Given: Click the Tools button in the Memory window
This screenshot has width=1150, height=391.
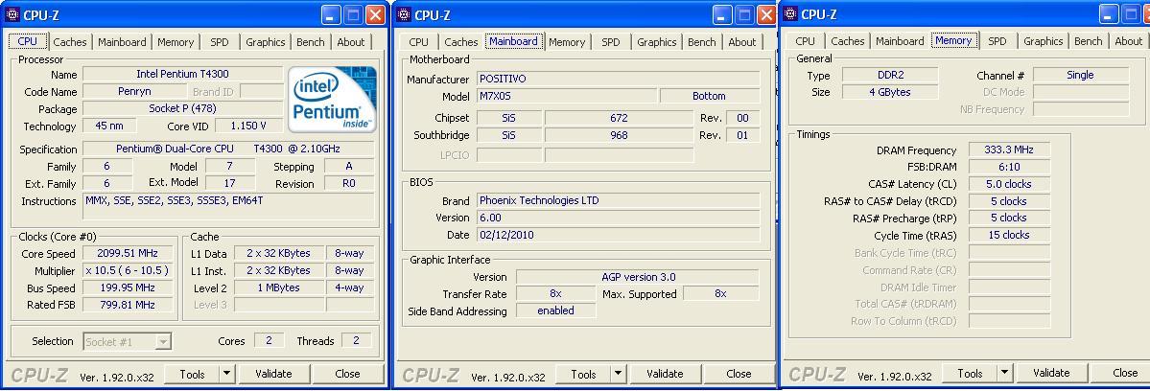Looking at the screenshot, I should point(970,374).
